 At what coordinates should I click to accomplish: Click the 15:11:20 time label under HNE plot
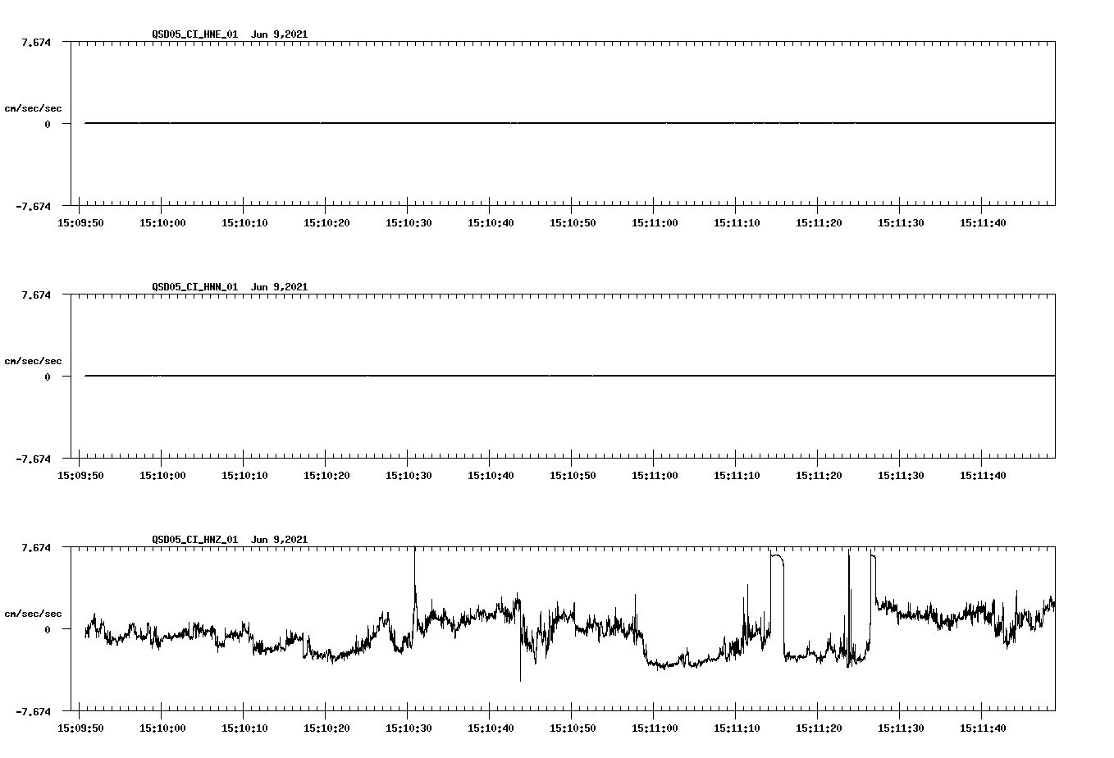(x=819, y=222)
